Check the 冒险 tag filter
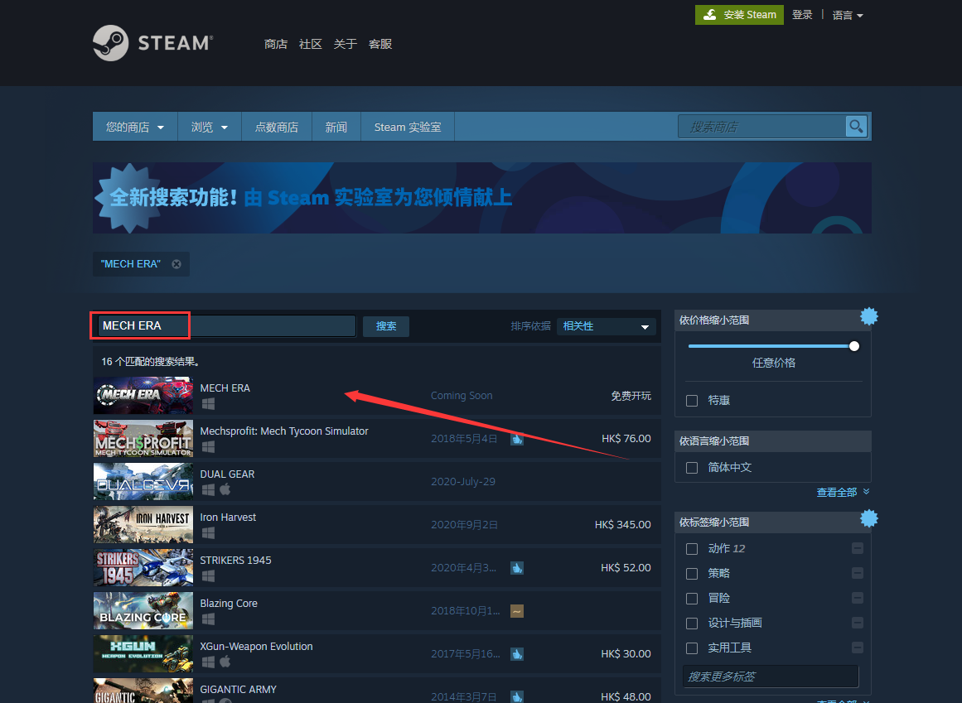Image resolution: width=962 pixels, height=703 pixels. coord(692,598)
